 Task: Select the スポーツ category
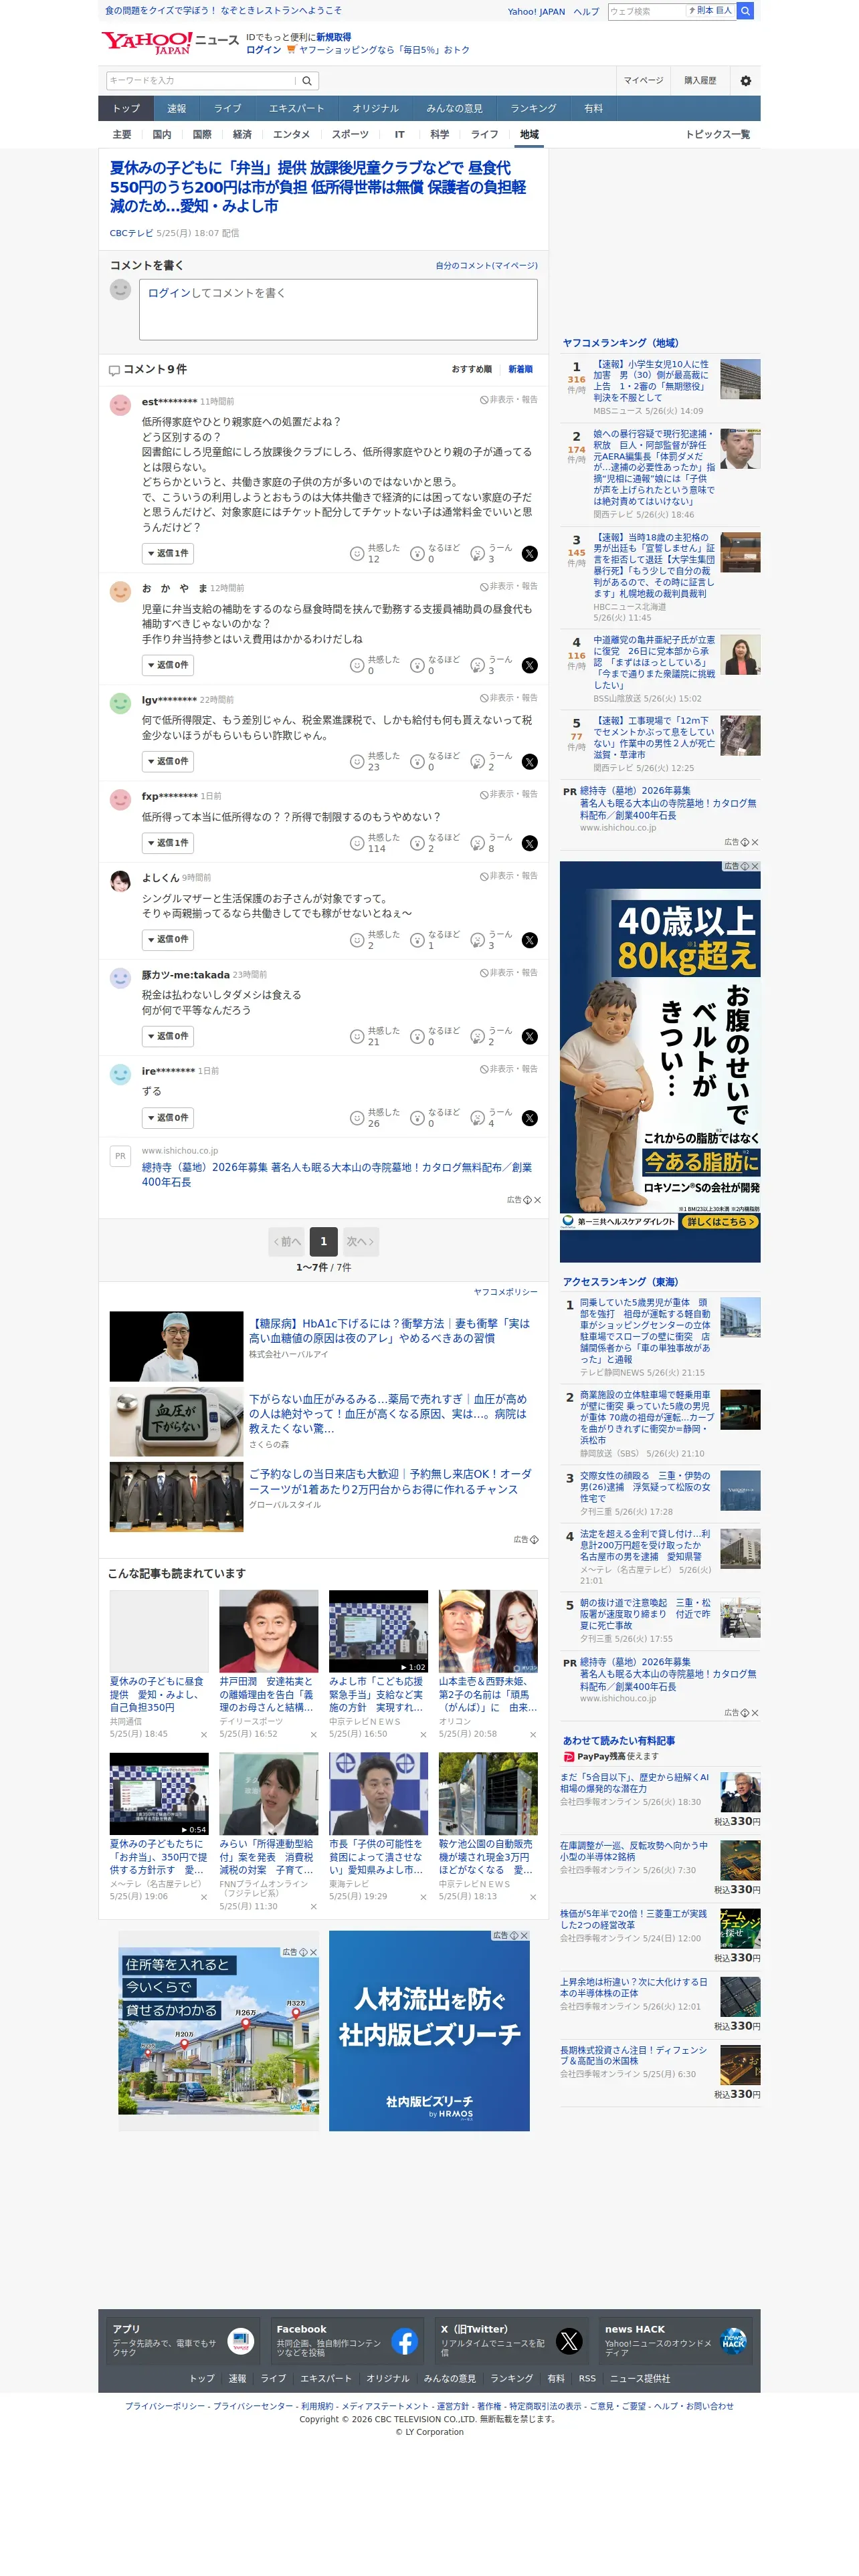pos(350,135)
